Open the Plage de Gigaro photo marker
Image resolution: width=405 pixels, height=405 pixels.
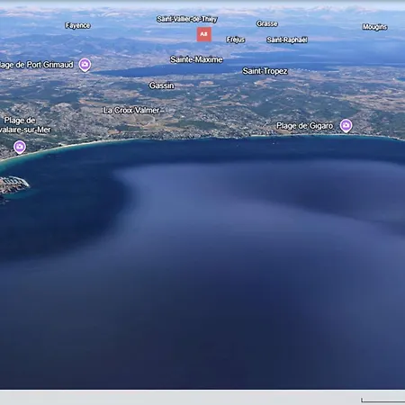tap(346, 125)
